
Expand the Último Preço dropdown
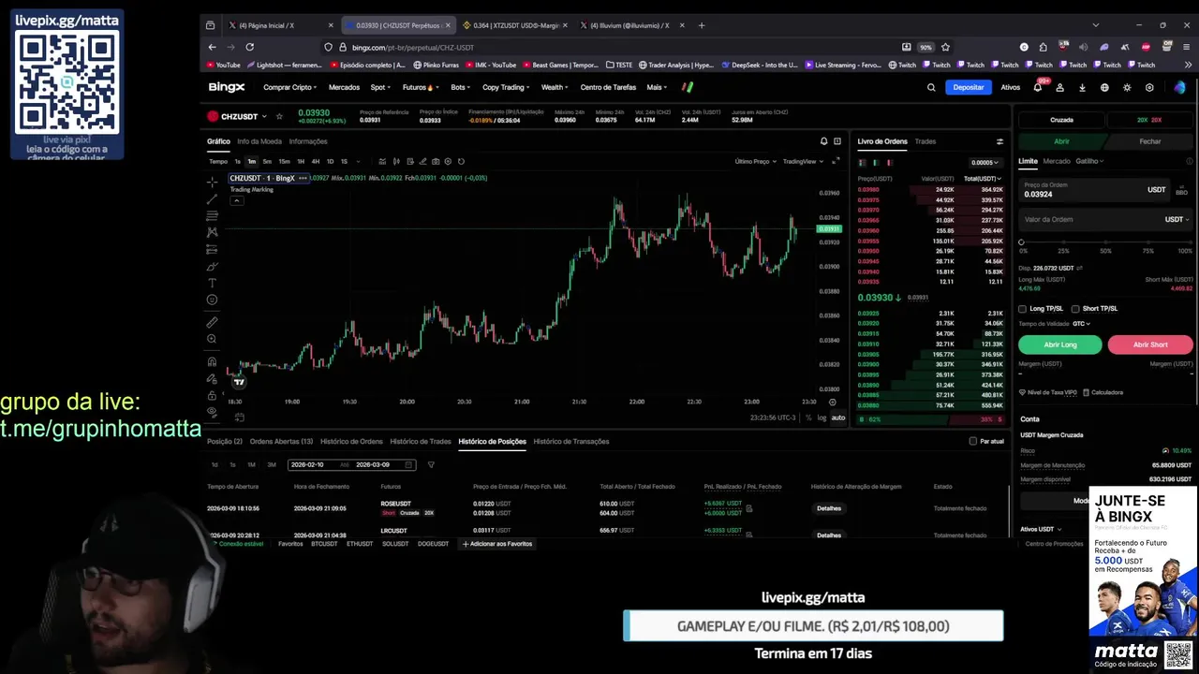click(x=755, y=161)
